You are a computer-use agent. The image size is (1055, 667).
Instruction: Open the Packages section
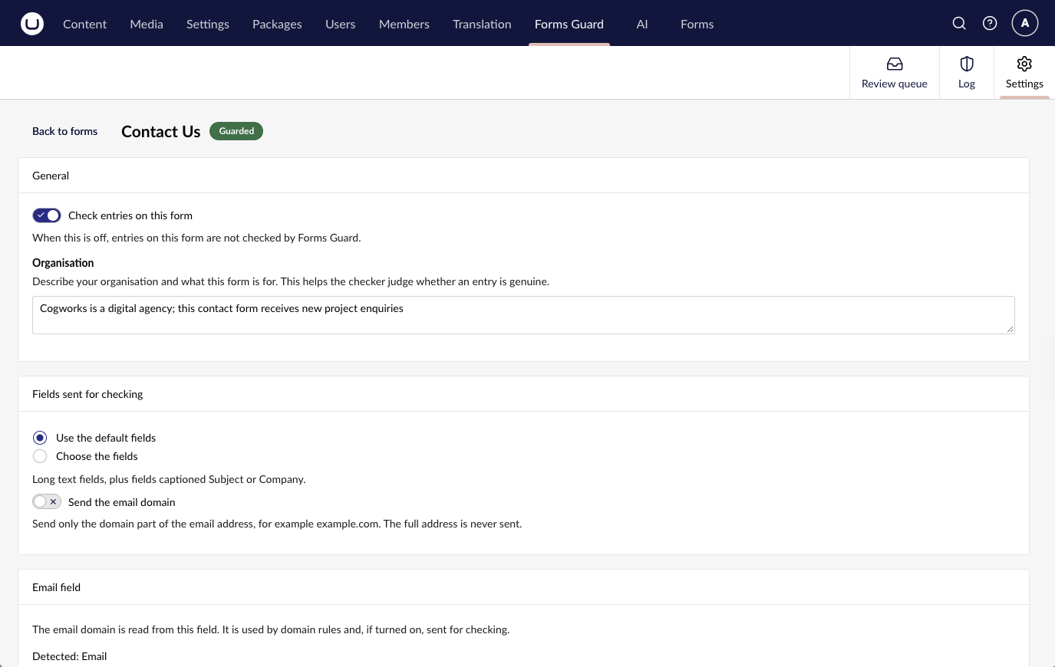click(277, 24)
